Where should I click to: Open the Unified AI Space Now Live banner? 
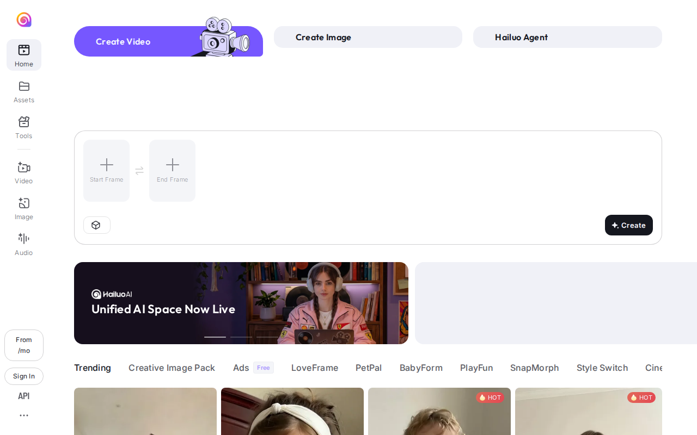pyautogui.click(x=241, y=303)
